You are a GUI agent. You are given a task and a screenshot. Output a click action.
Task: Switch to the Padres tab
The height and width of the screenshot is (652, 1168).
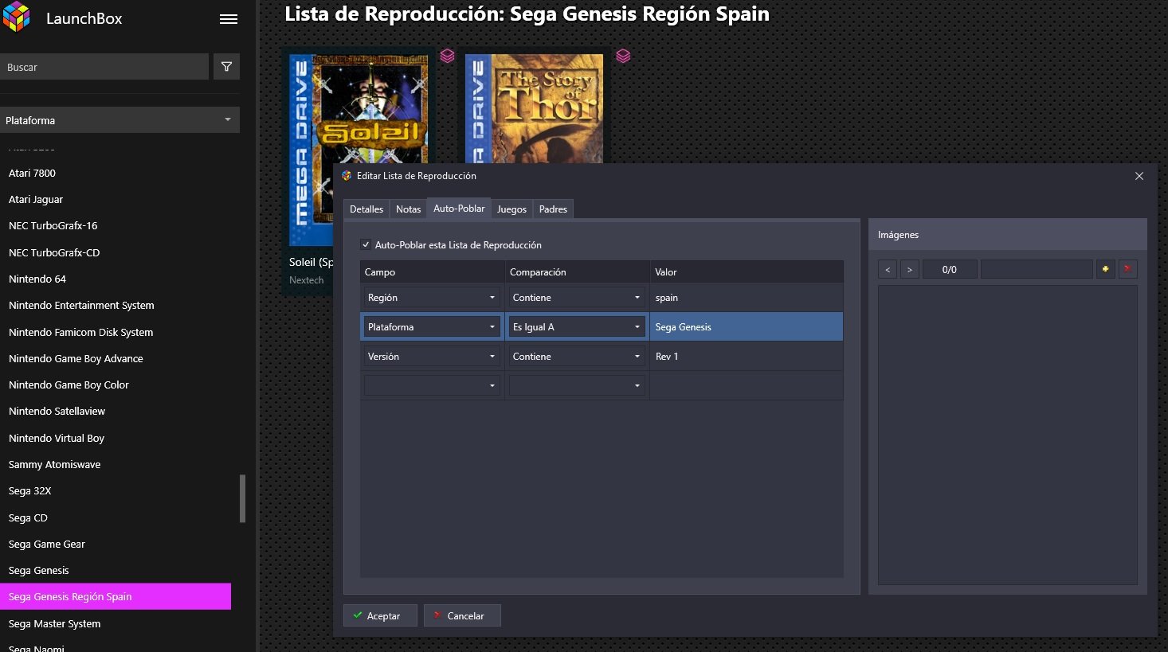tap(553, 209)
